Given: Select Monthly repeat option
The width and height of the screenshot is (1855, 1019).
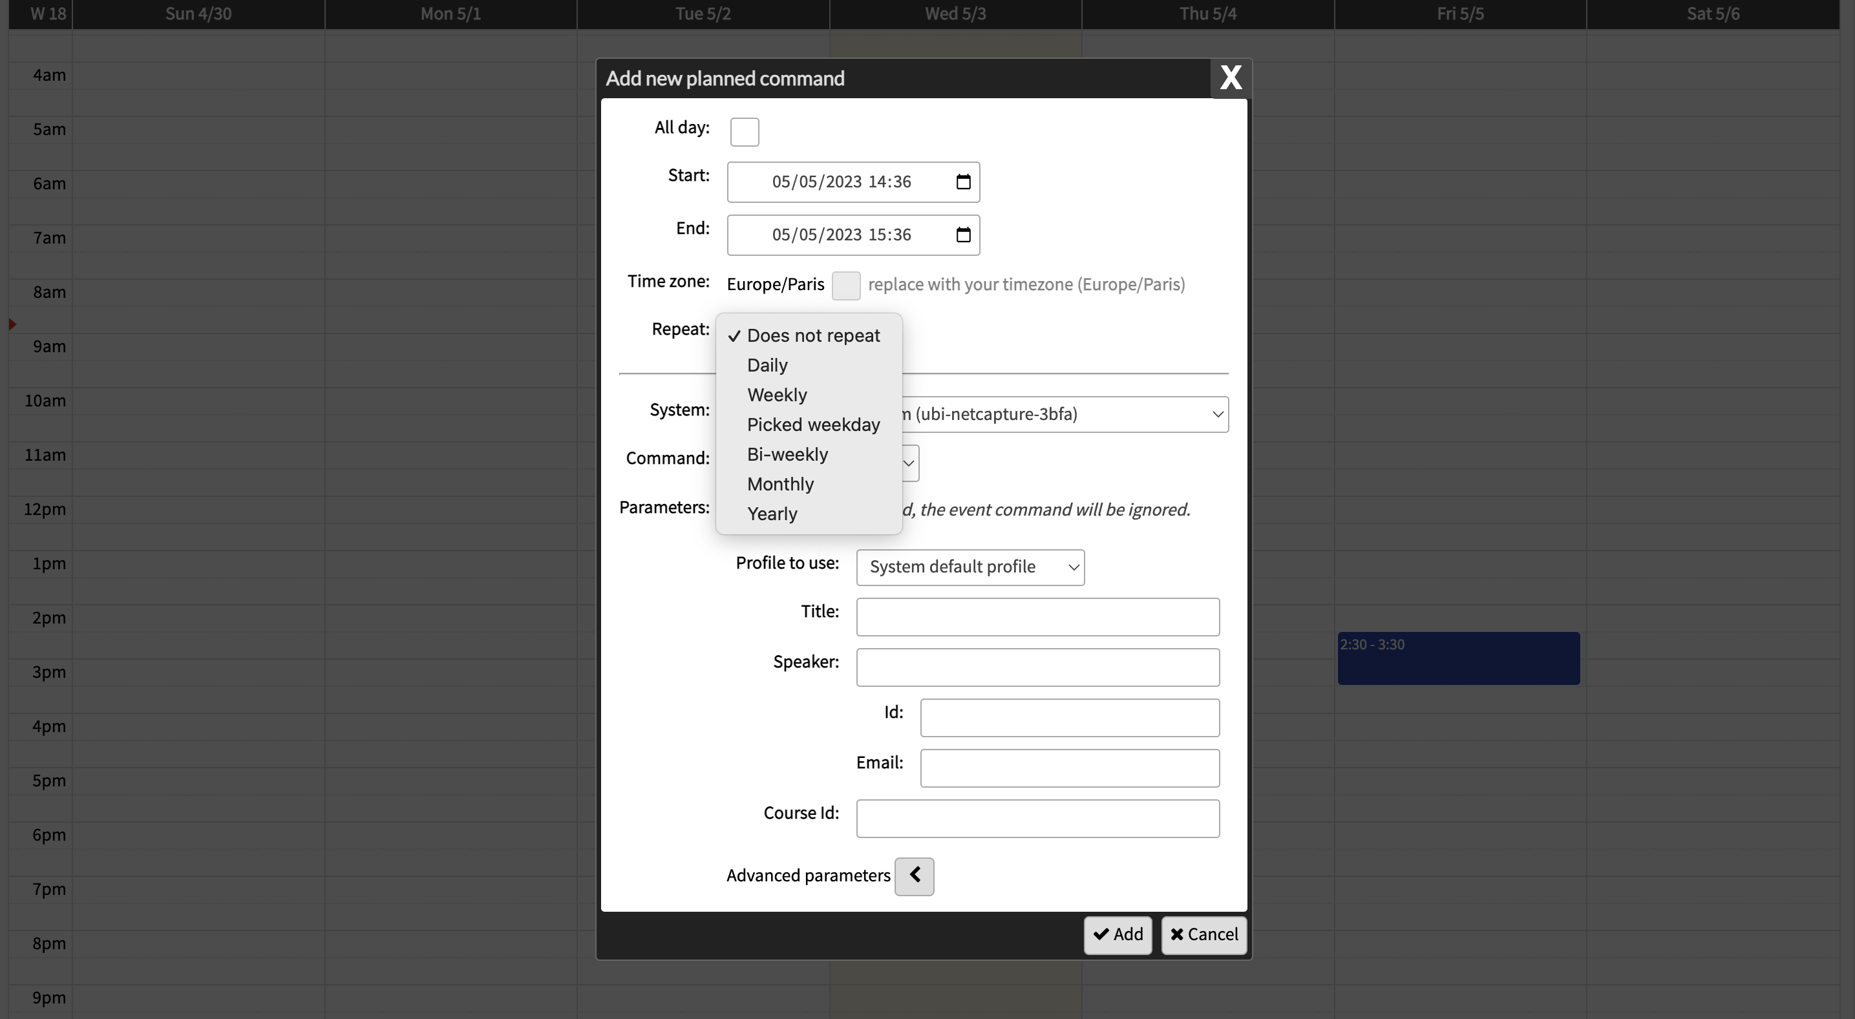Looking at the screenshot, I should tap(809, 484).
